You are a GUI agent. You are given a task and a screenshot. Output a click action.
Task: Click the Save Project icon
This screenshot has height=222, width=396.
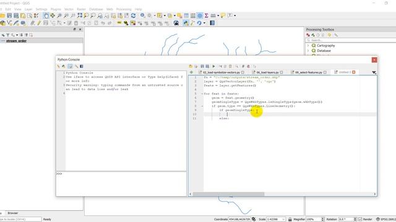point(9,15)
